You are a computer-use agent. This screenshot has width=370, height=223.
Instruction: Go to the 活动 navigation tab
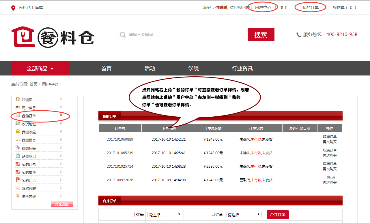(x=150, y=69)
